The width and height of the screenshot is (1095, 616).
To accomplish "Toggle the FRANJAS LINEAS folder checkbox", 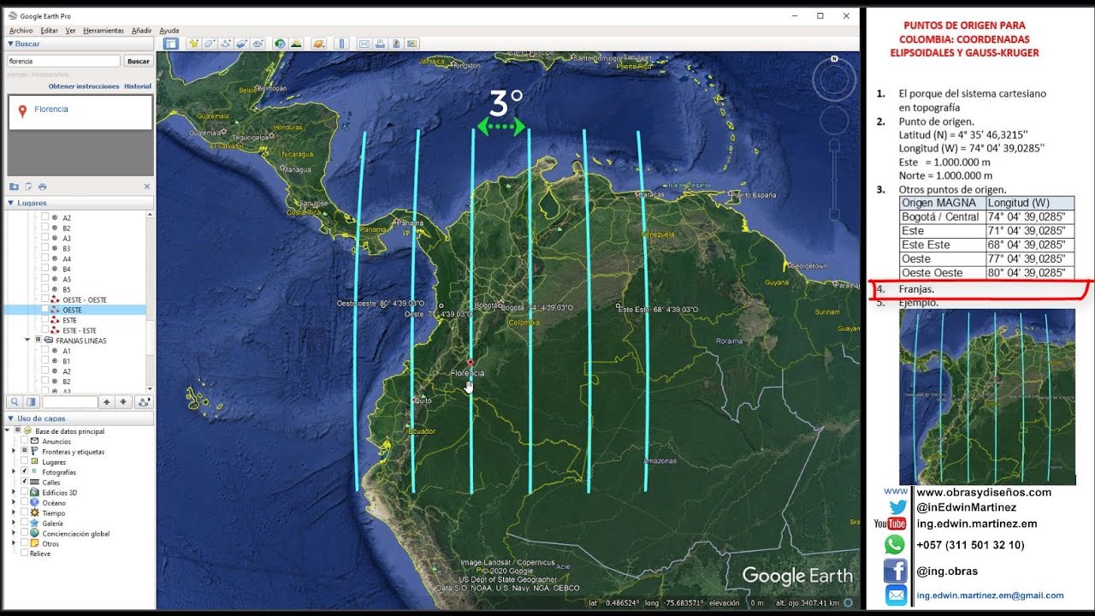I will click(x=38, y=341).
